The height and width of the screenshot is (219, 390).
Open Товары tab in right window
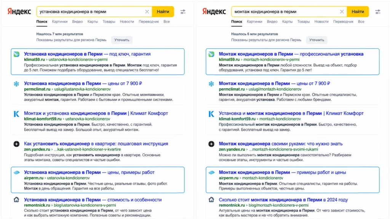304,22
